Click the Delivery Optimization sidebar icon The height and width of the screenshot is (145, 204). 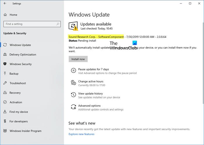(5, 54)
